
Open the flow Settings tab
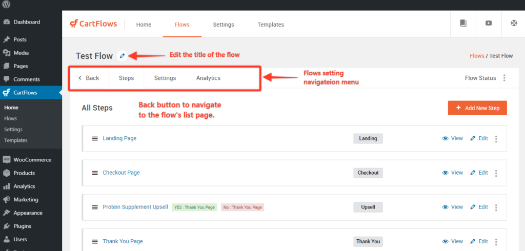165,78
